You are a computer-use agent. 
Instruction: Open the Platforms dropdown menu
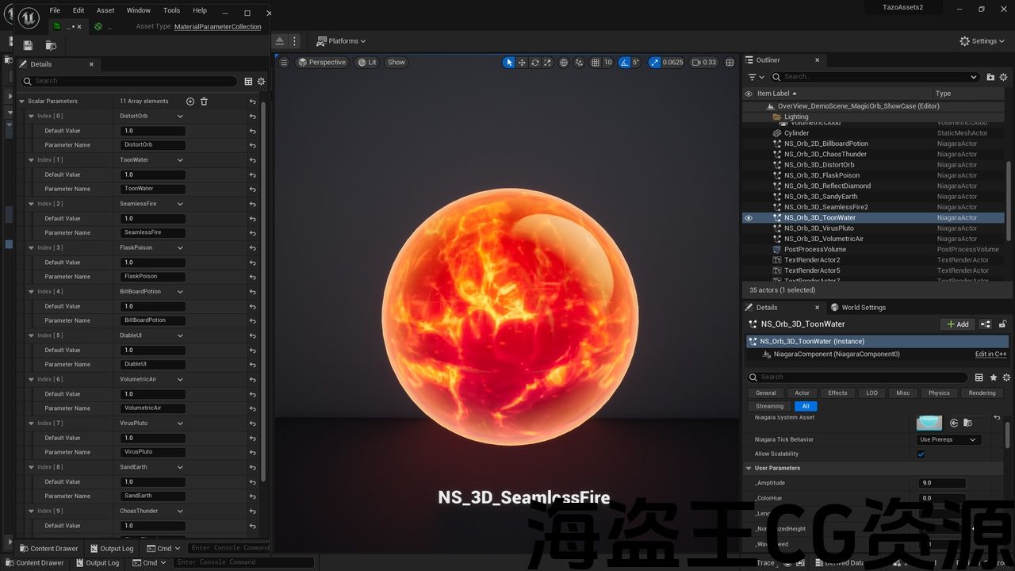341,41
